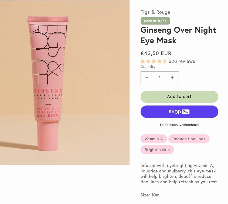Image resolution: width=228 pixels, height=204 pixels.
Task: Select the Vitamin A tag
Action: pos(154,139)
